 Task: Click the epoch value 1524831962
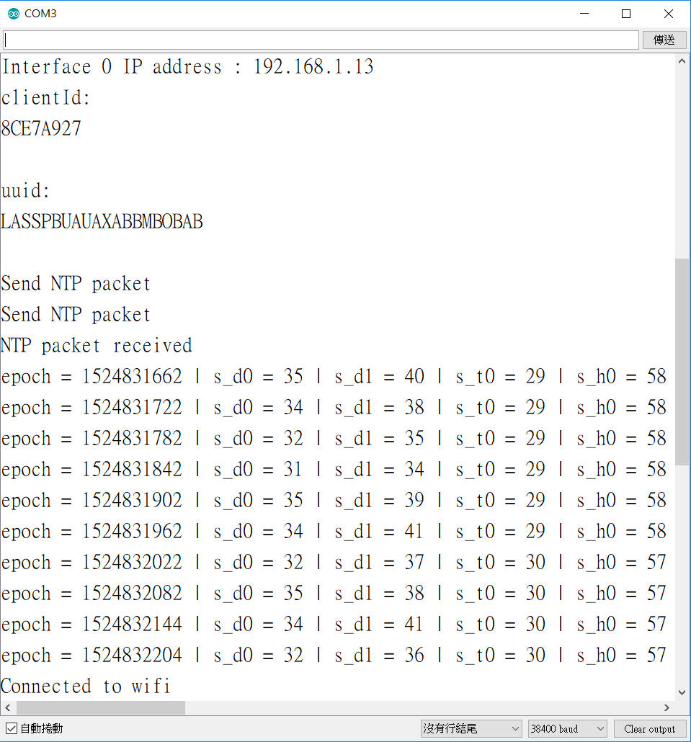(132, 532)
